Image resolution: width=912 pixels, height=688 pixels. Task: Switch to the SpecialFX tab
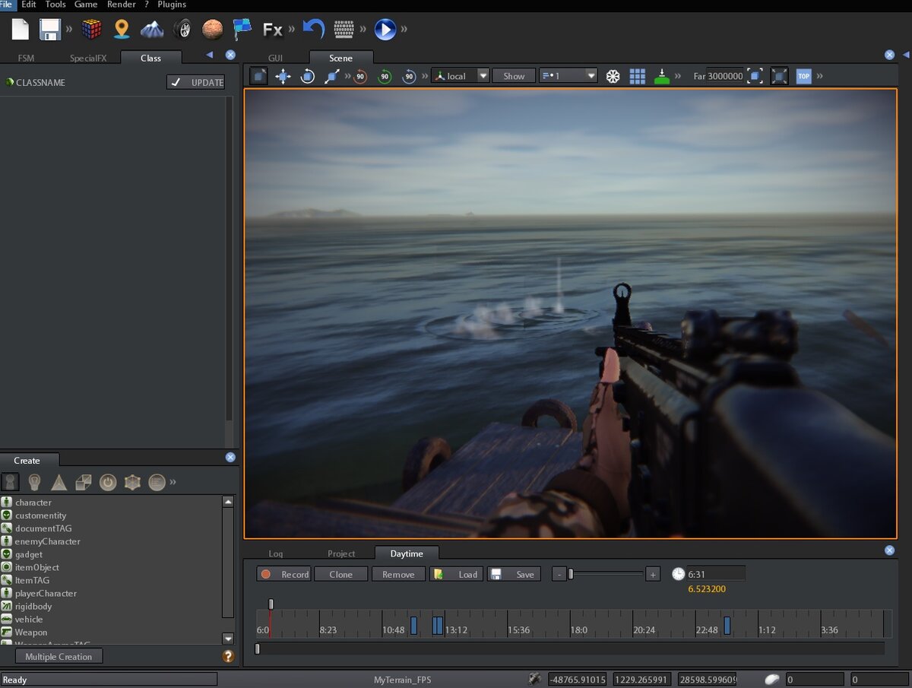[x=88, y=58]
